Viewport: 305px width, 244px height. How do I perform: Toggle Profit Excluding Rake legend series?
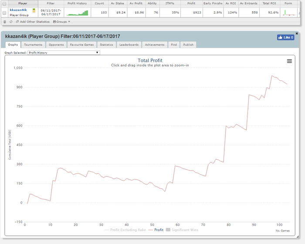coord(125,230)
